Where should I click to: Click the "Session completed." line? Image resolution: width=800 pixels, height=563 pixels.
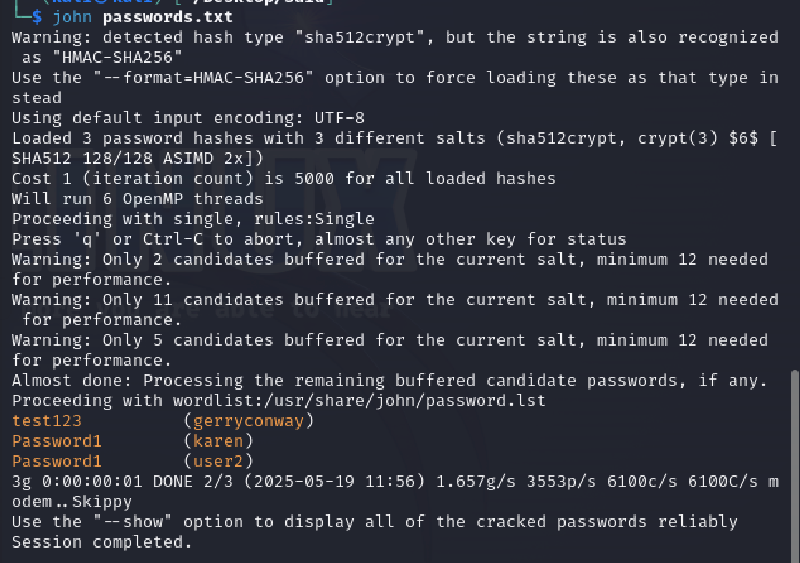[x=101, y=542]
